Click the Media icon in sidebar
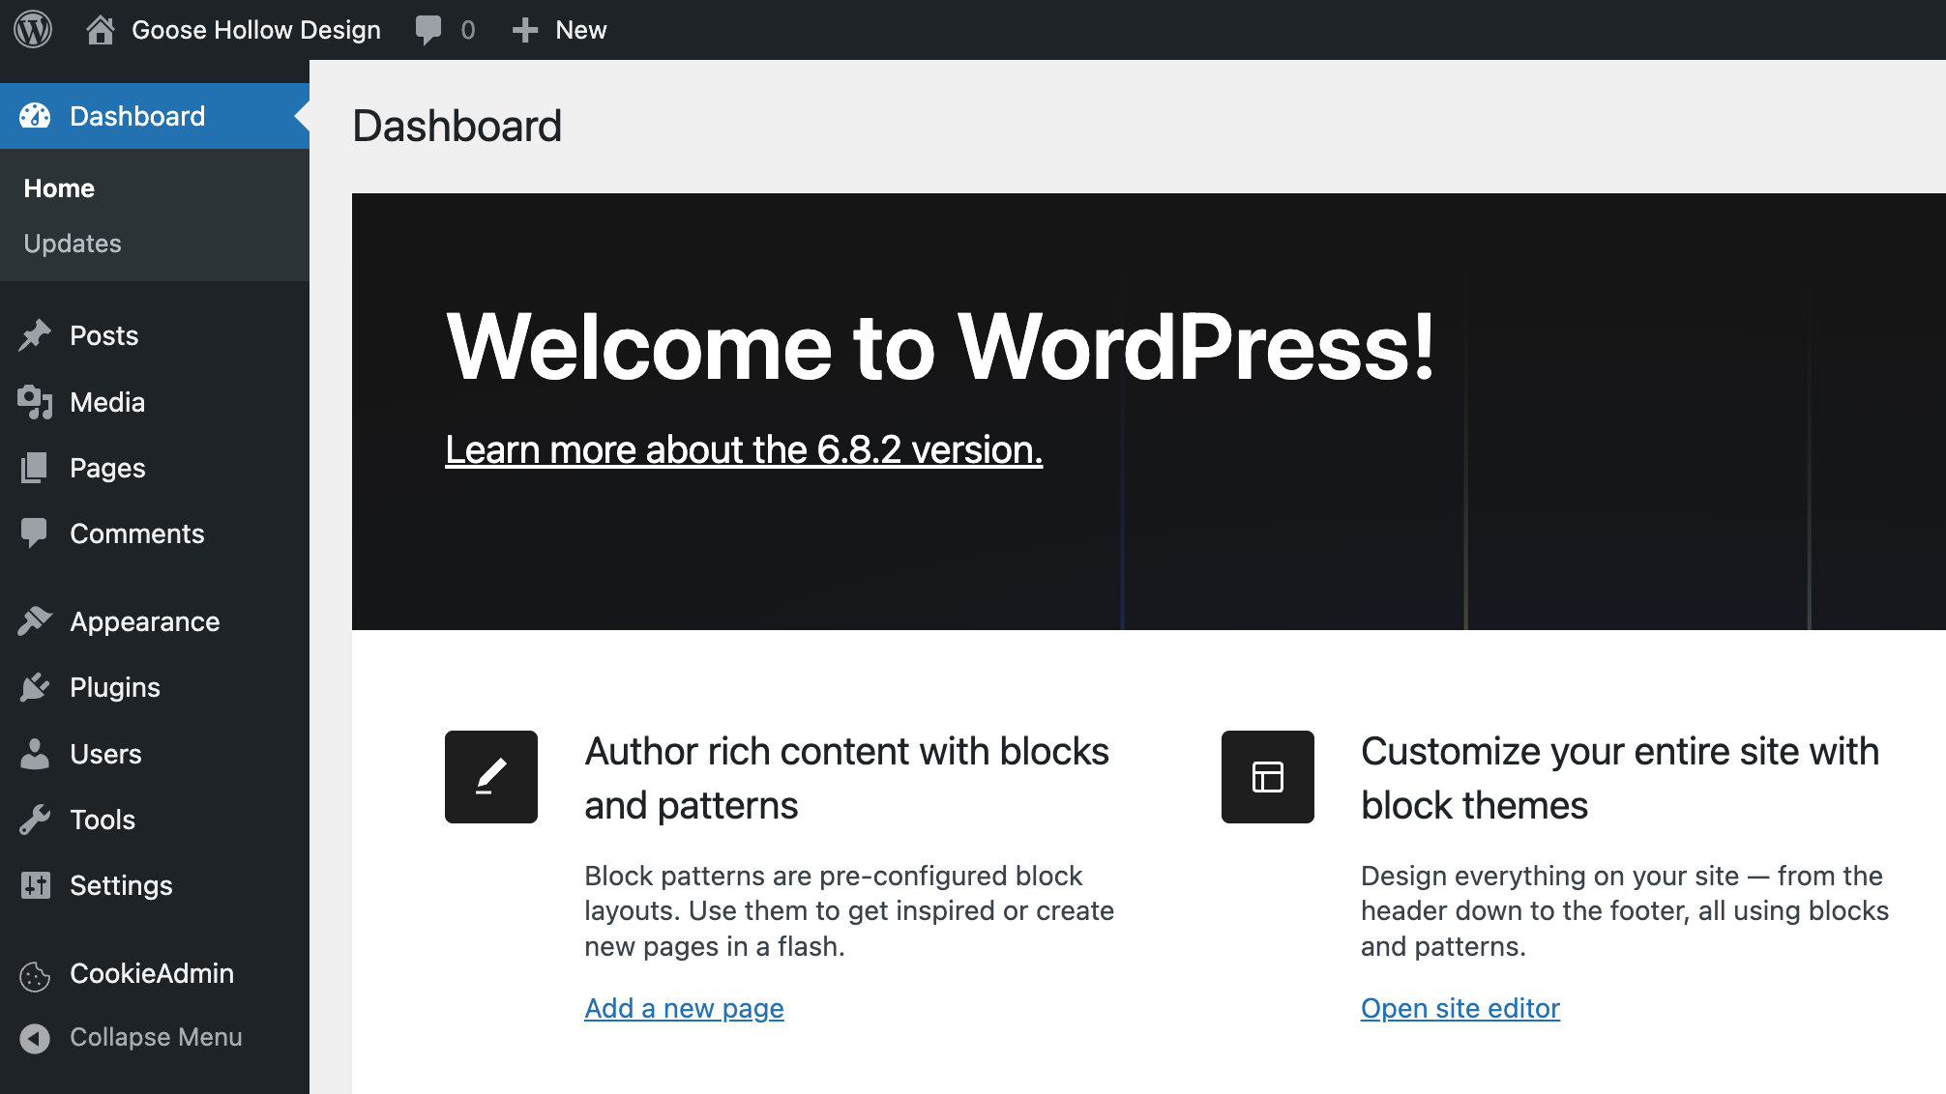1946x1094 pixels. (35, 402)
